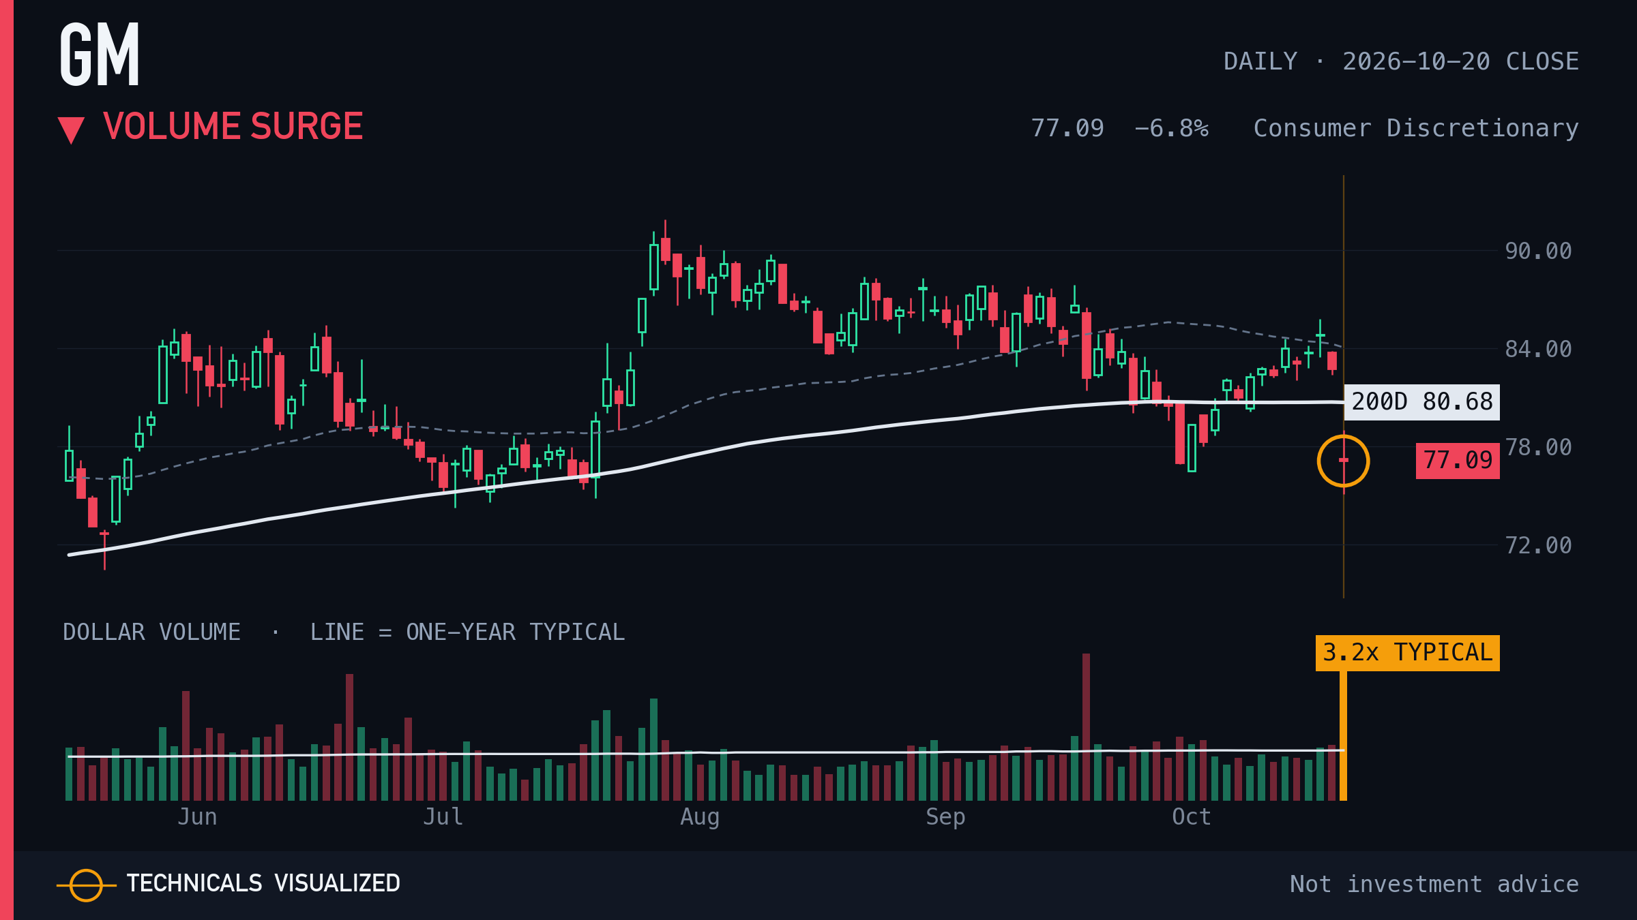This screenshot has height=920, width=1637.
Task: Click the Aug month axis label
Action: pyautogui.click(x=700, y=817)
